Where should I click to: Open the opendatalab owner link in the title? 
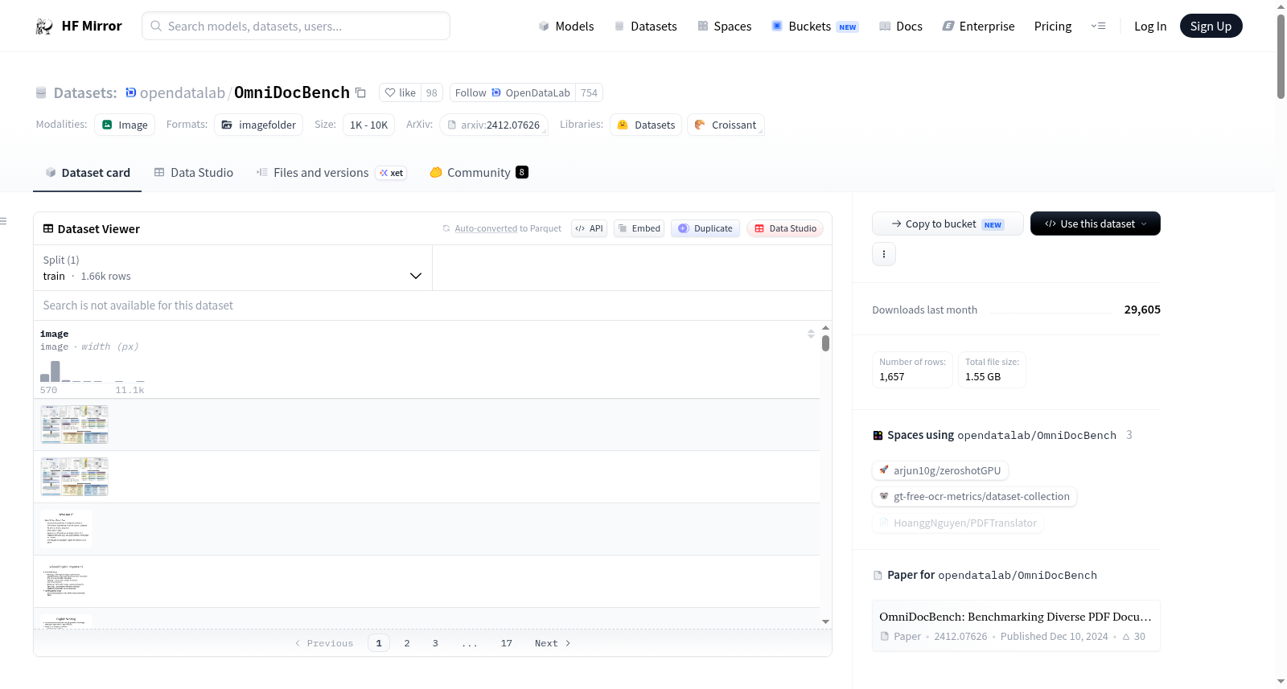tap(183, 93)
